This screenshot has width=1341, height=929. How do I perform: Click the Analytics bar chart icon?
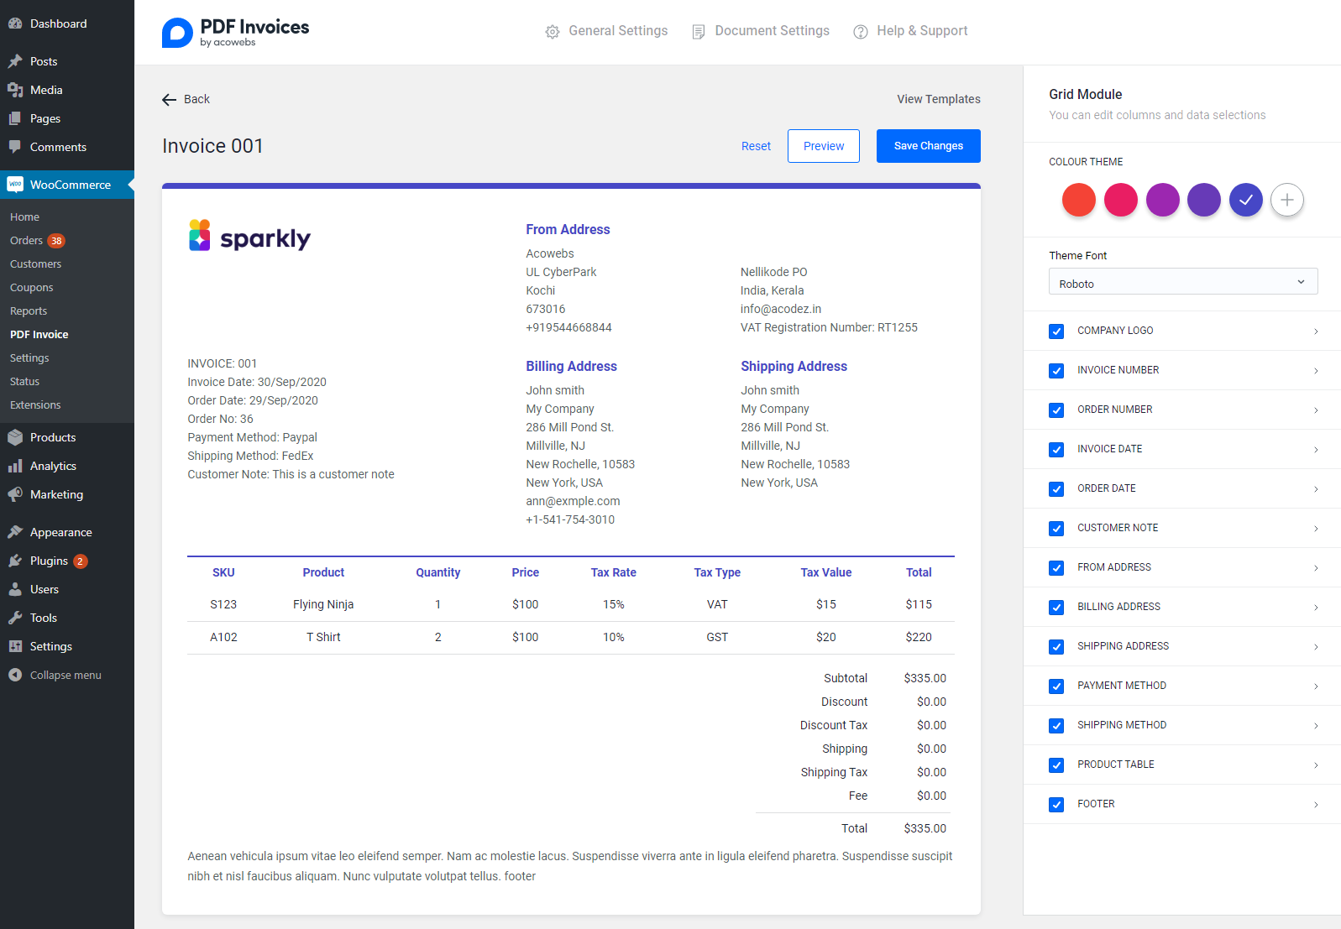15,466
